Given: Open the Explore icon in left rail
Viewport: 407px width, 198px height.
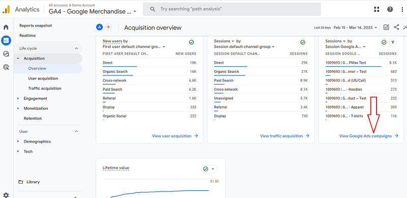Looking at the screenshot, I should click(x=6, y=54).
